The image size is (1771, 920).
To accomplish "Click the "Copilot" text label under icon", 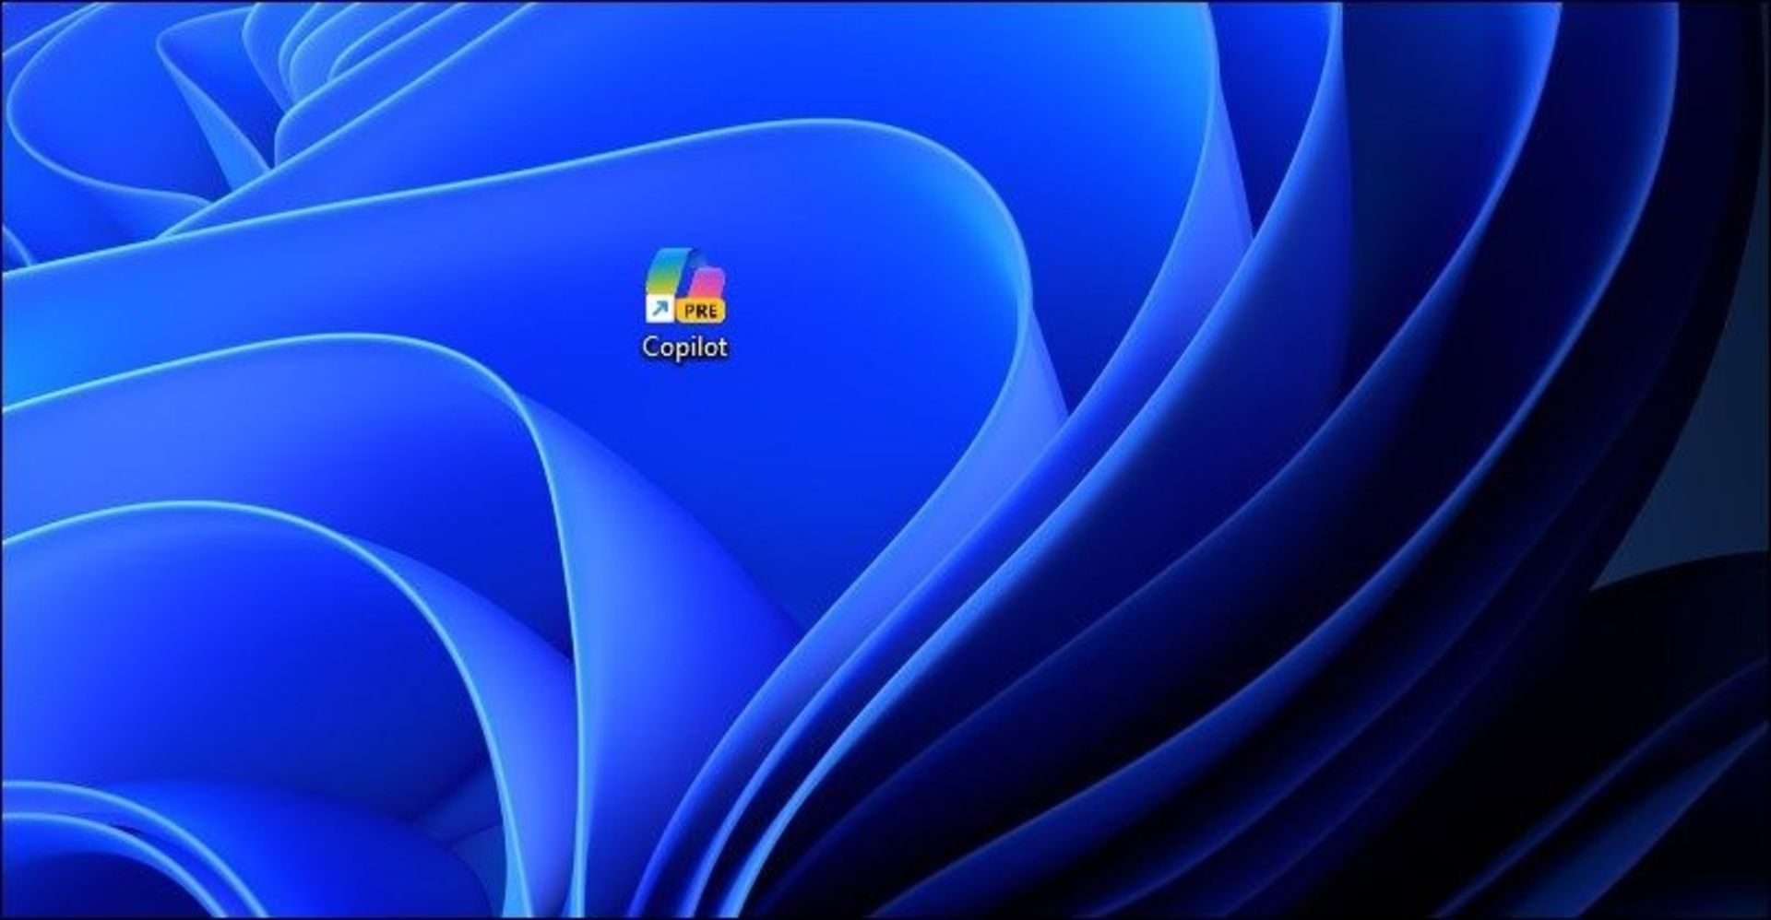I will point(684,348).
